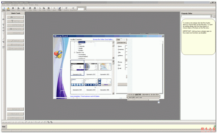Viewport: 217px width, 133px height.
Task: Click the Email input field
Action: 126,69
